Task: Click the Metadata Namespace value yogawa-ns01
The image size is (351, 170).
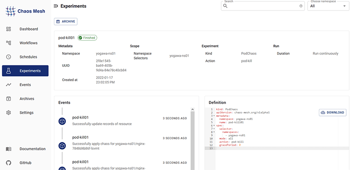Action: (x=106, y=54)
